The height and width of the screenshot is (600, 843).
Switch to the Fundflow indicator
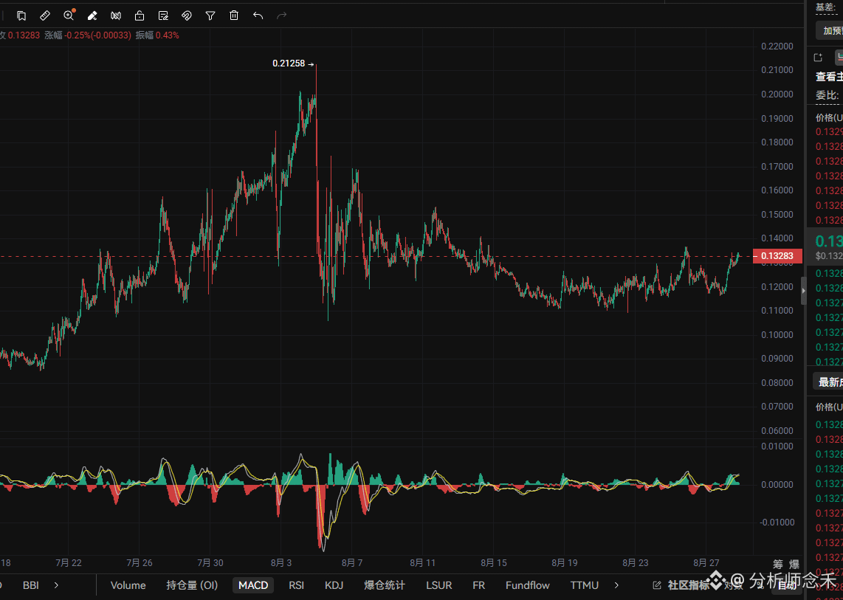[527, 585]
